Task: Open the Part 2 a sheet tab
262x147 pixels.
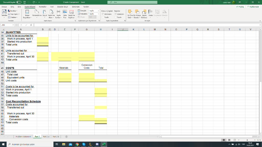Action: pyautogui.click(x=46, y=137)
